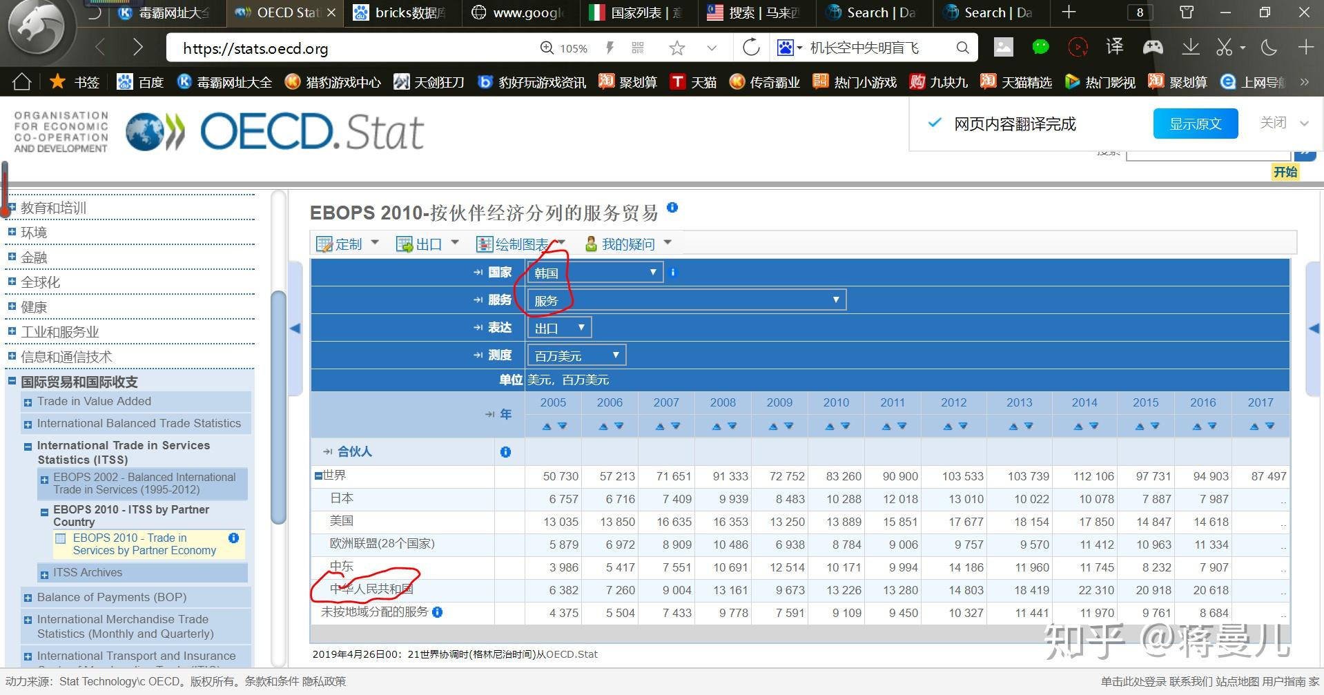Click the 开始 search button
The width and height of the screenshot is (1324, 695).
coord(1285,172)
